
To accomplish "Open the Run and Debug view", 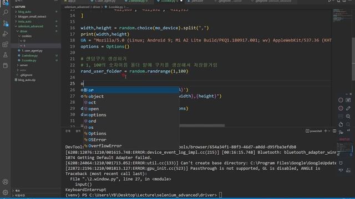I will (5, 34).
